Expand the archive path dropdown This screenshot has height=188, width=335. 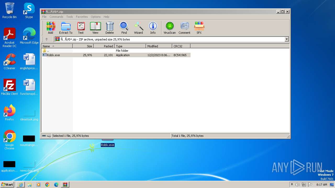coord(287,39)
